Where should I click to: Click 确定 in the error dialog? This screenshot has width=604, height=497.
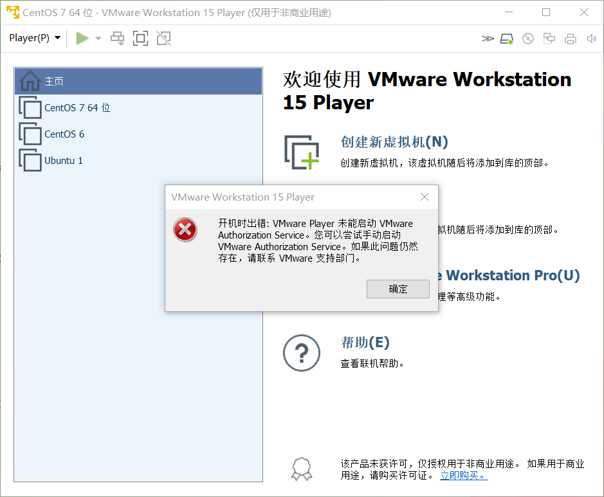pos(398,289)
